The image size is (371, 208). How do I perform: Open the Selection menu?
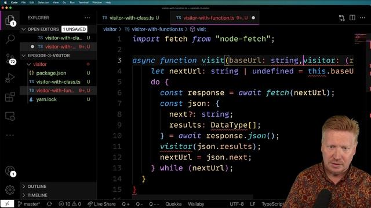point(43,2)
